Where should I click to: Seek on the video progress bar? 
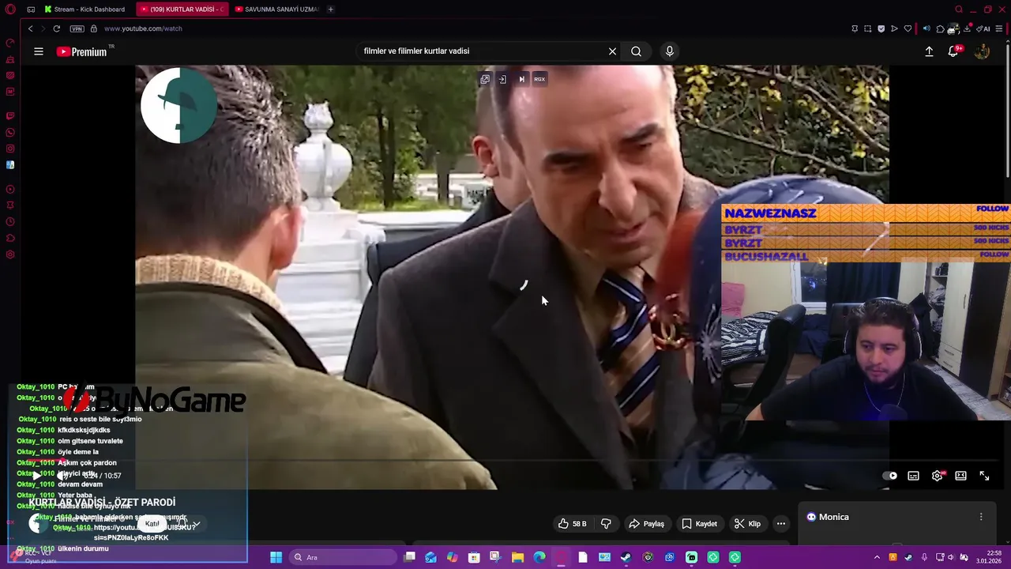512,461
